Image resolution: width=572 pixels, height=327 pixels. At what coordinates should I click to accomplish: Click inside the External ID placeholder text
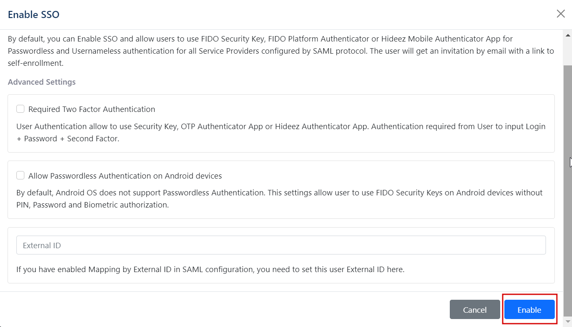pos(42,245)
